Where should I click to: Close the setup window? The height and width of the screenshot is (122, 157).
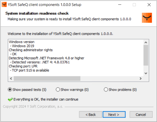pyautogui.click(x=149, y=5)
